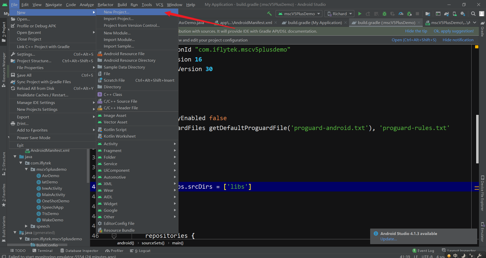This screenshot has height=258, width=486.
Task: Collapse the java (generated) folder
Action: [x=15, y=233]
